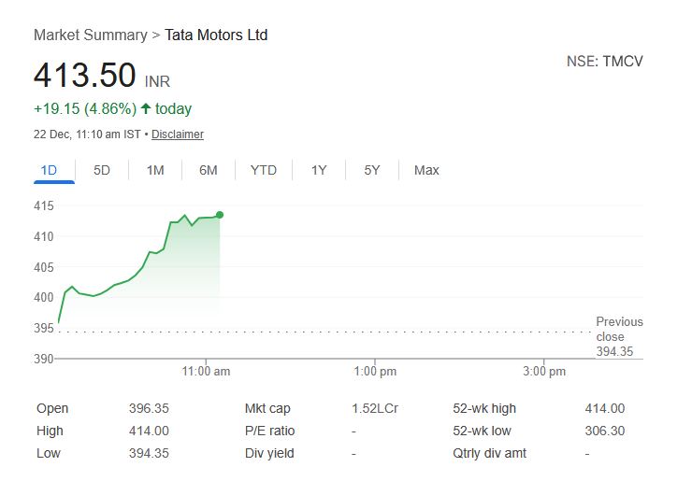The image size is (692, 481).
Task: Select the 1D chart range tab
Action: pyautogui.click(x=50, y=170)
